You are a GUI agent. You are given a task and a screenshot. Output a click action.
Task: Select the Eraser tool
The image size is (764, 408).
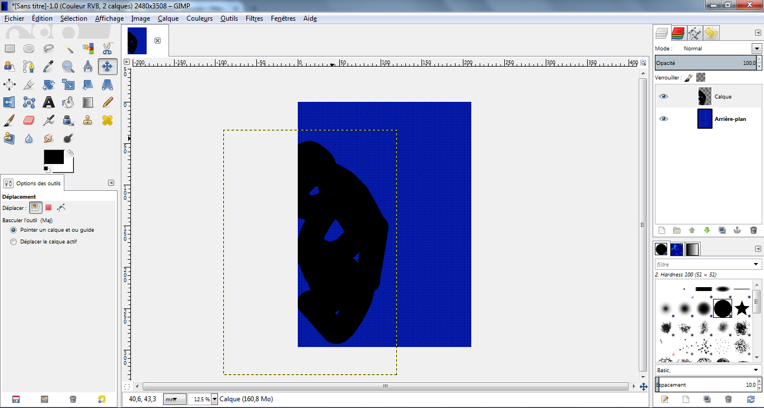(x=29, y=120)
